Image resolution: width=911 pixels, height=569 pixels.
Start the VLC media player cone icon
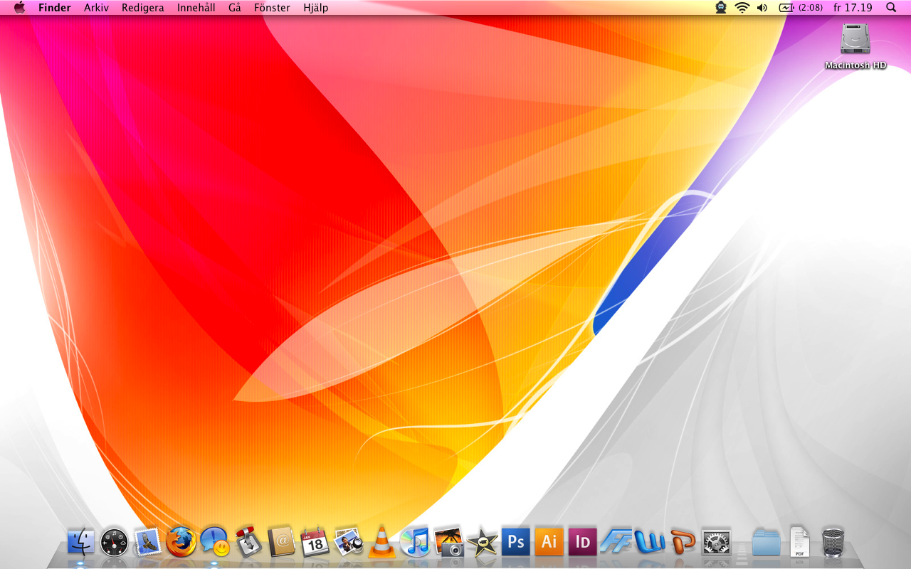pyautogui.click(x=382, y=542)
